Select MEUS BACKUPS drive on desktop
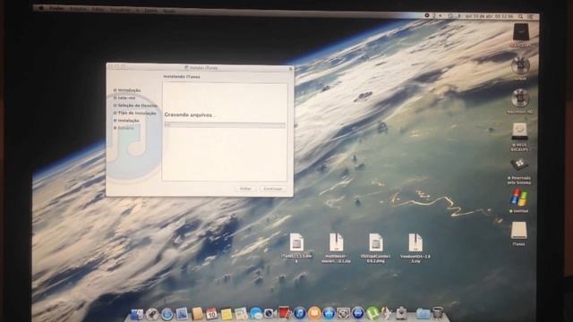Viewport: 573px width, 322px height. (x=519, y=131)
